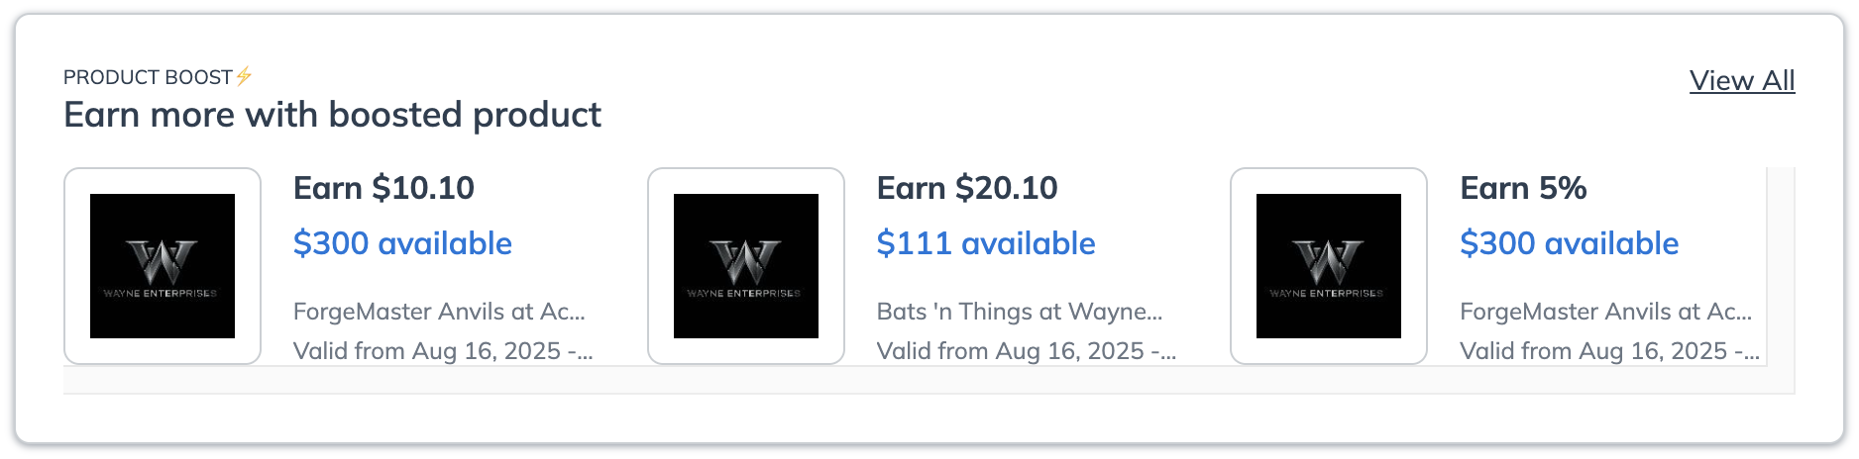
Task: Click the Earn more with boosted product heading
Action: click(332, 115)
